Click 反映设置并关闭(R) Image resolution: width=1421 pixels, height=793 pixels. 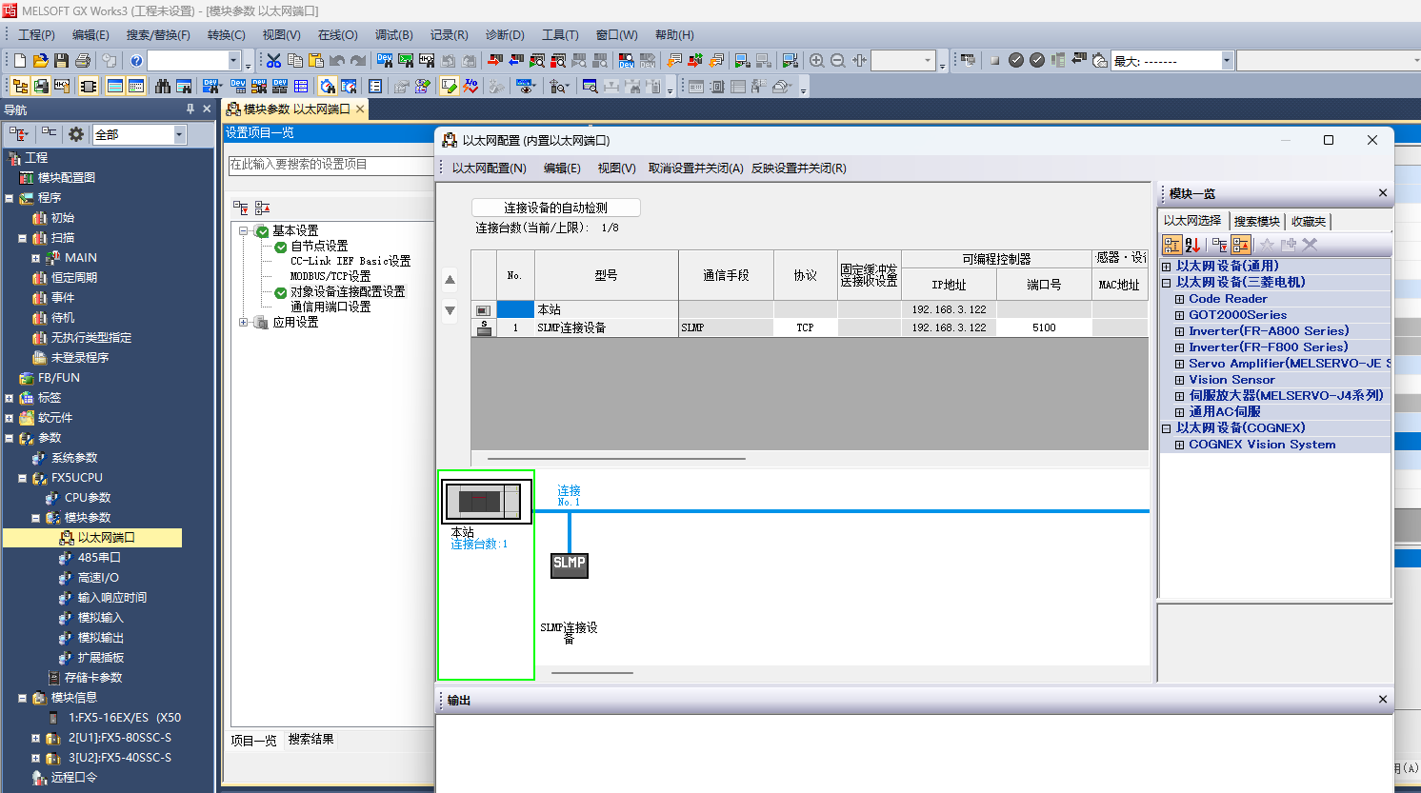(x=798, y=169)
